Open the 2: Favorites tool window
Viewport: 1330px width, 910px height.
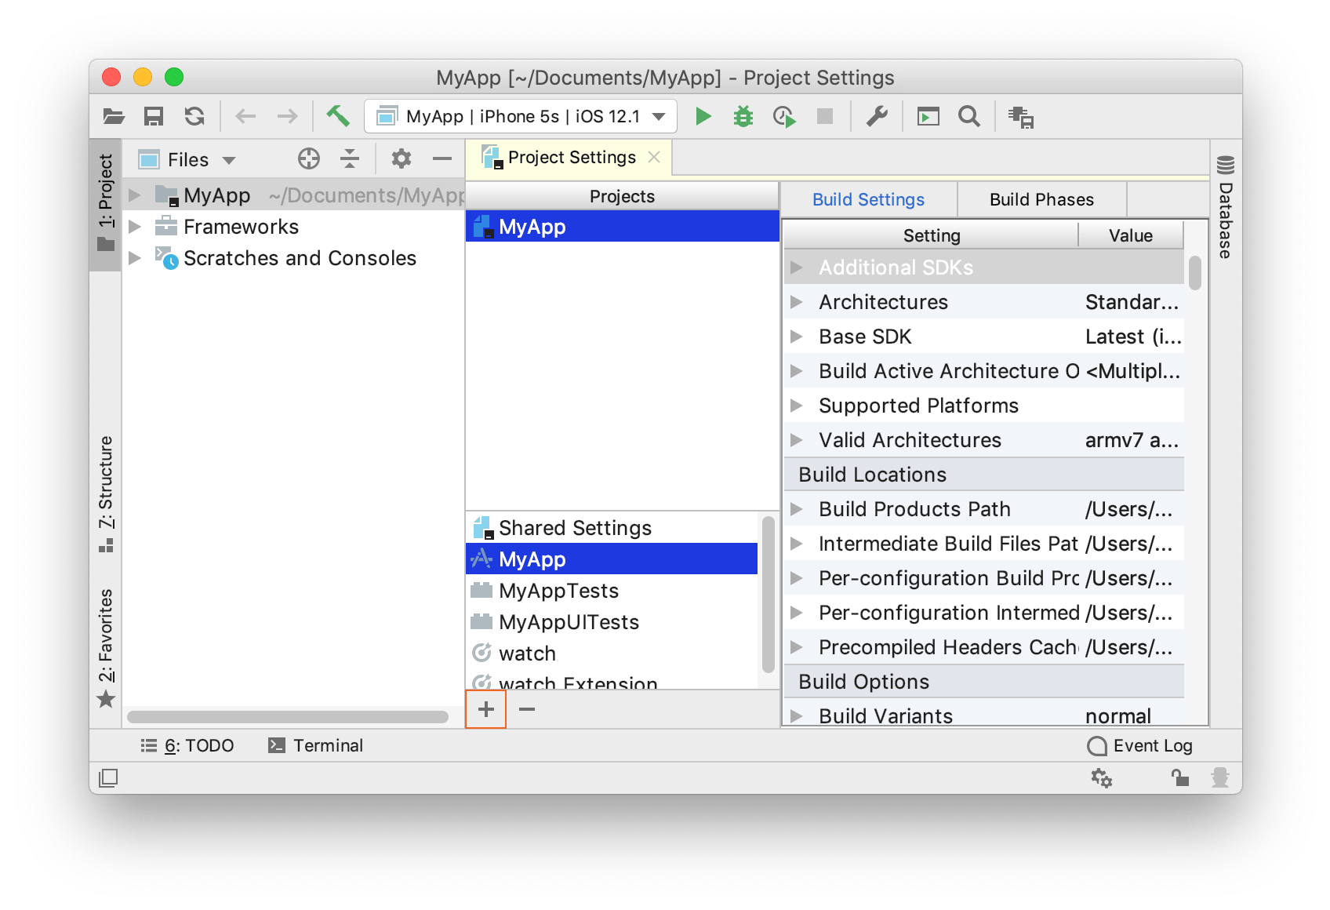click(106, 647)
